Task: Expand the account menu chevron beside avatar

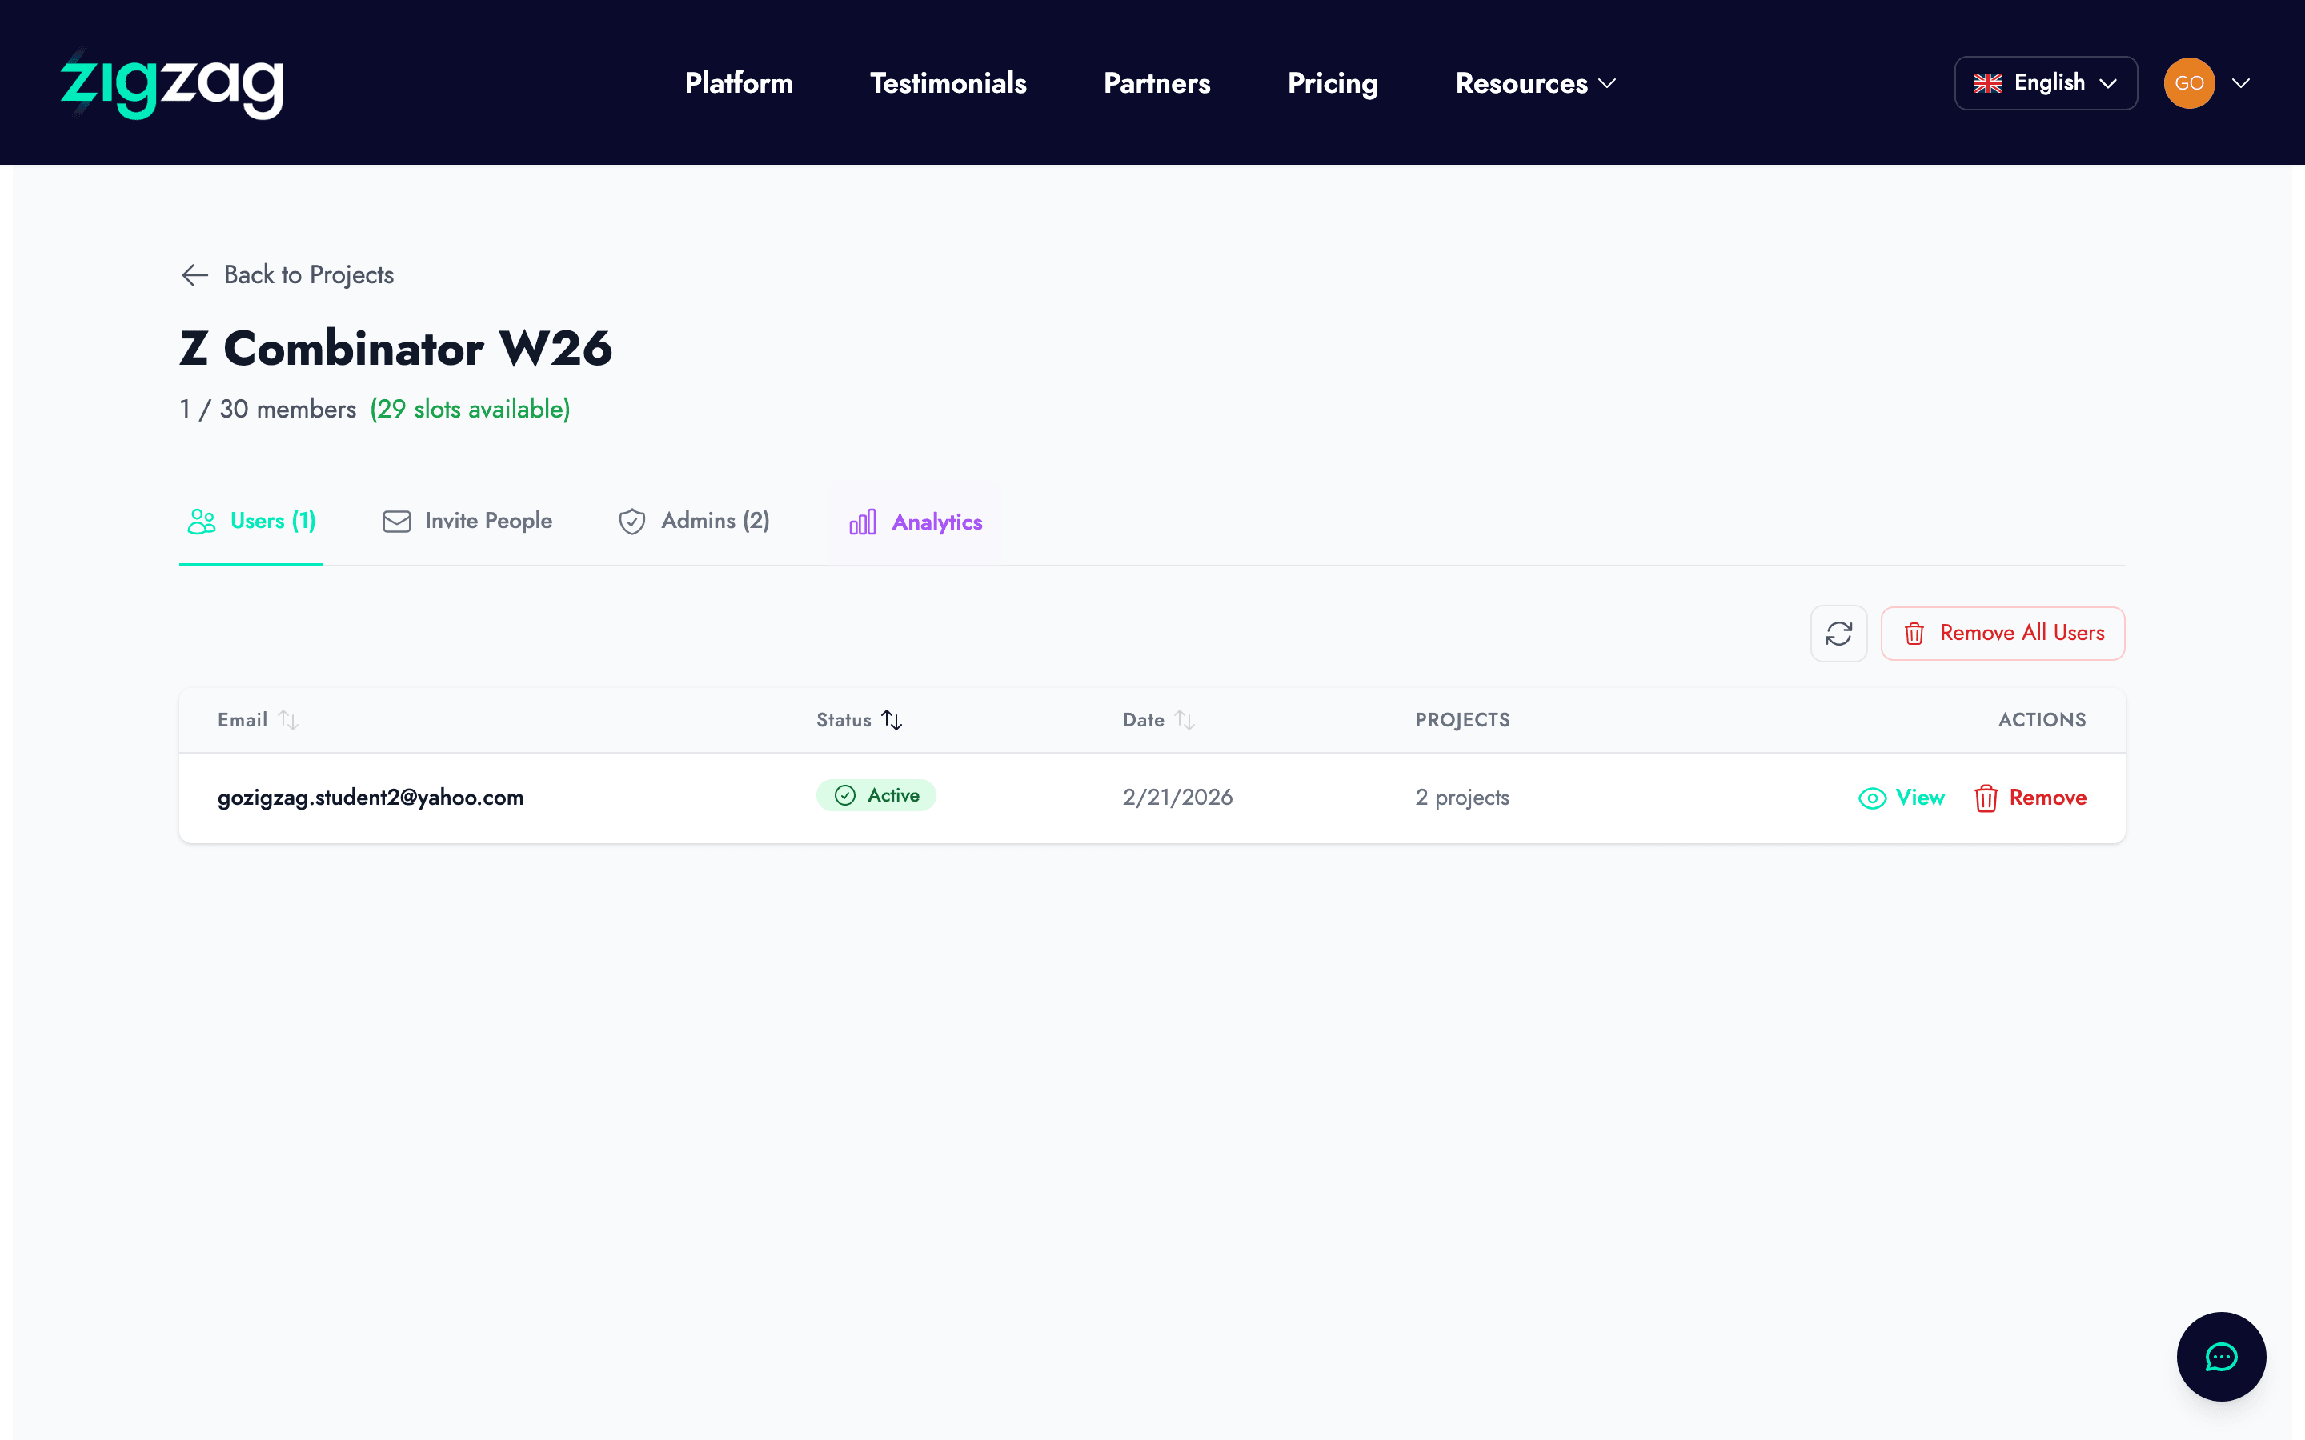Action: click(2241, 83)
